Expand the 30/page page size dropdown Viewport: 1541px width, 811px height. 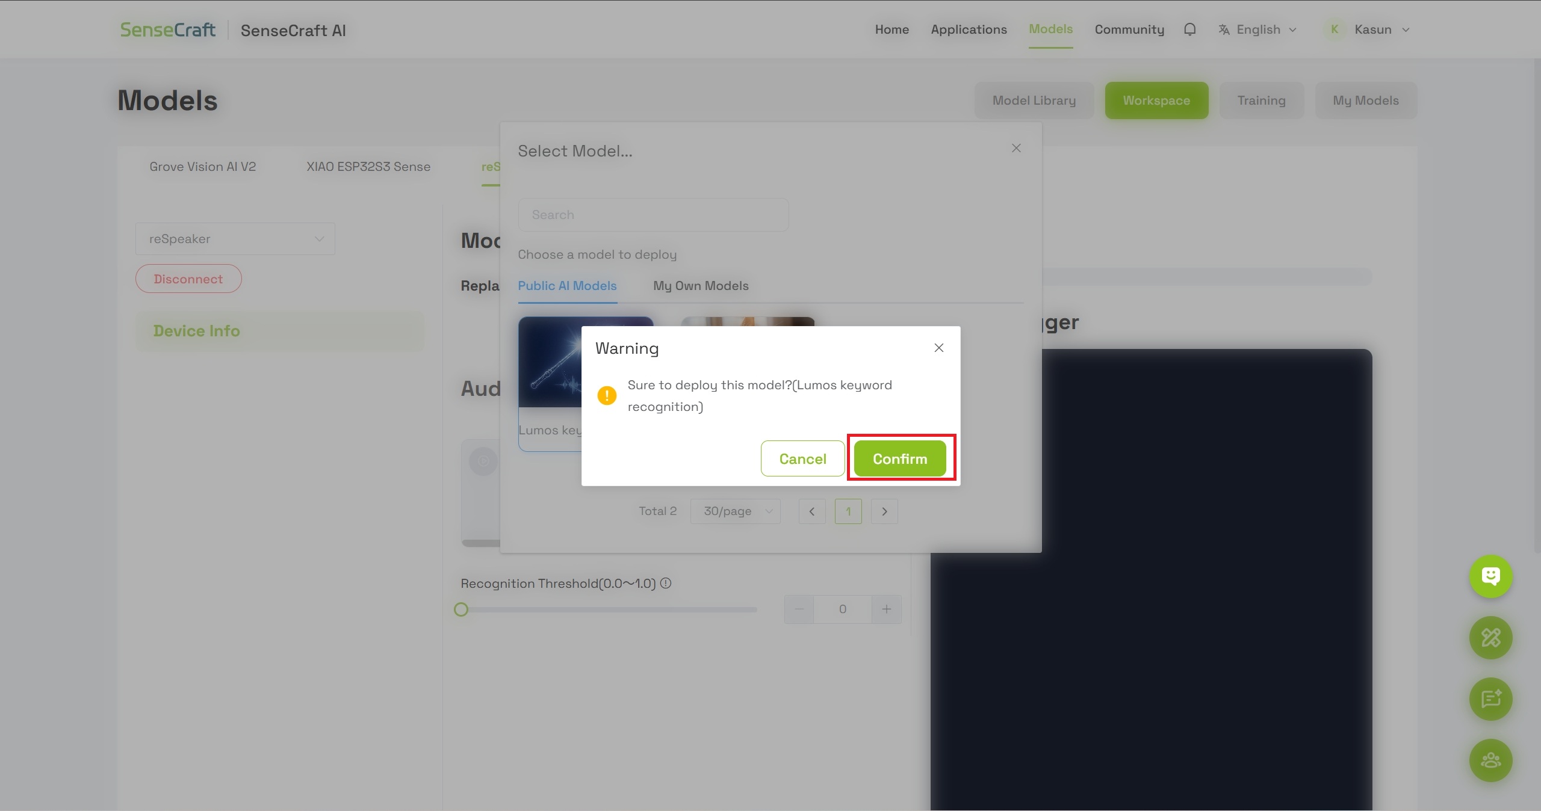tap(735, 511)
